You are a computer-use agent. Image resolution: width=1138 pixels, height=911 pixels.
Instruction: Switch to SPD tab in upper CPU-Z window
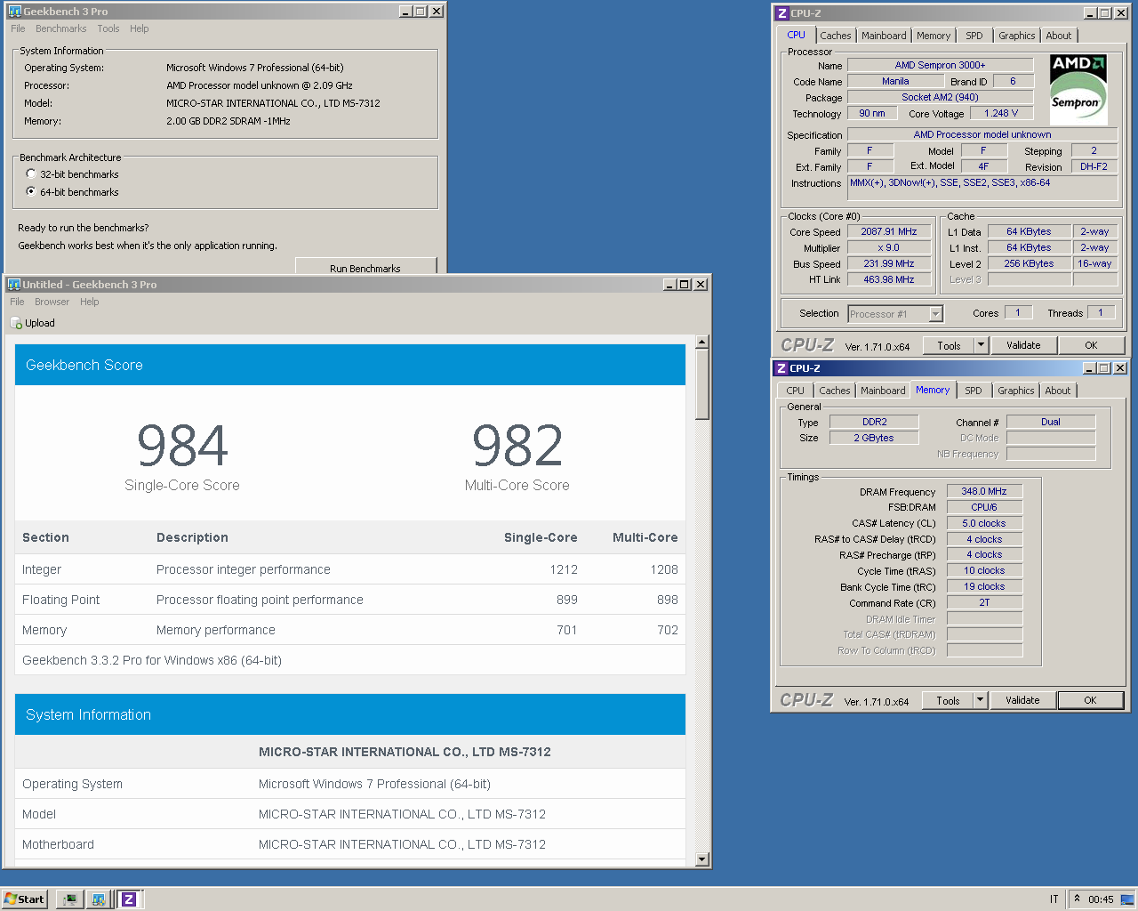pyautogui.click(x=974, y=36)
